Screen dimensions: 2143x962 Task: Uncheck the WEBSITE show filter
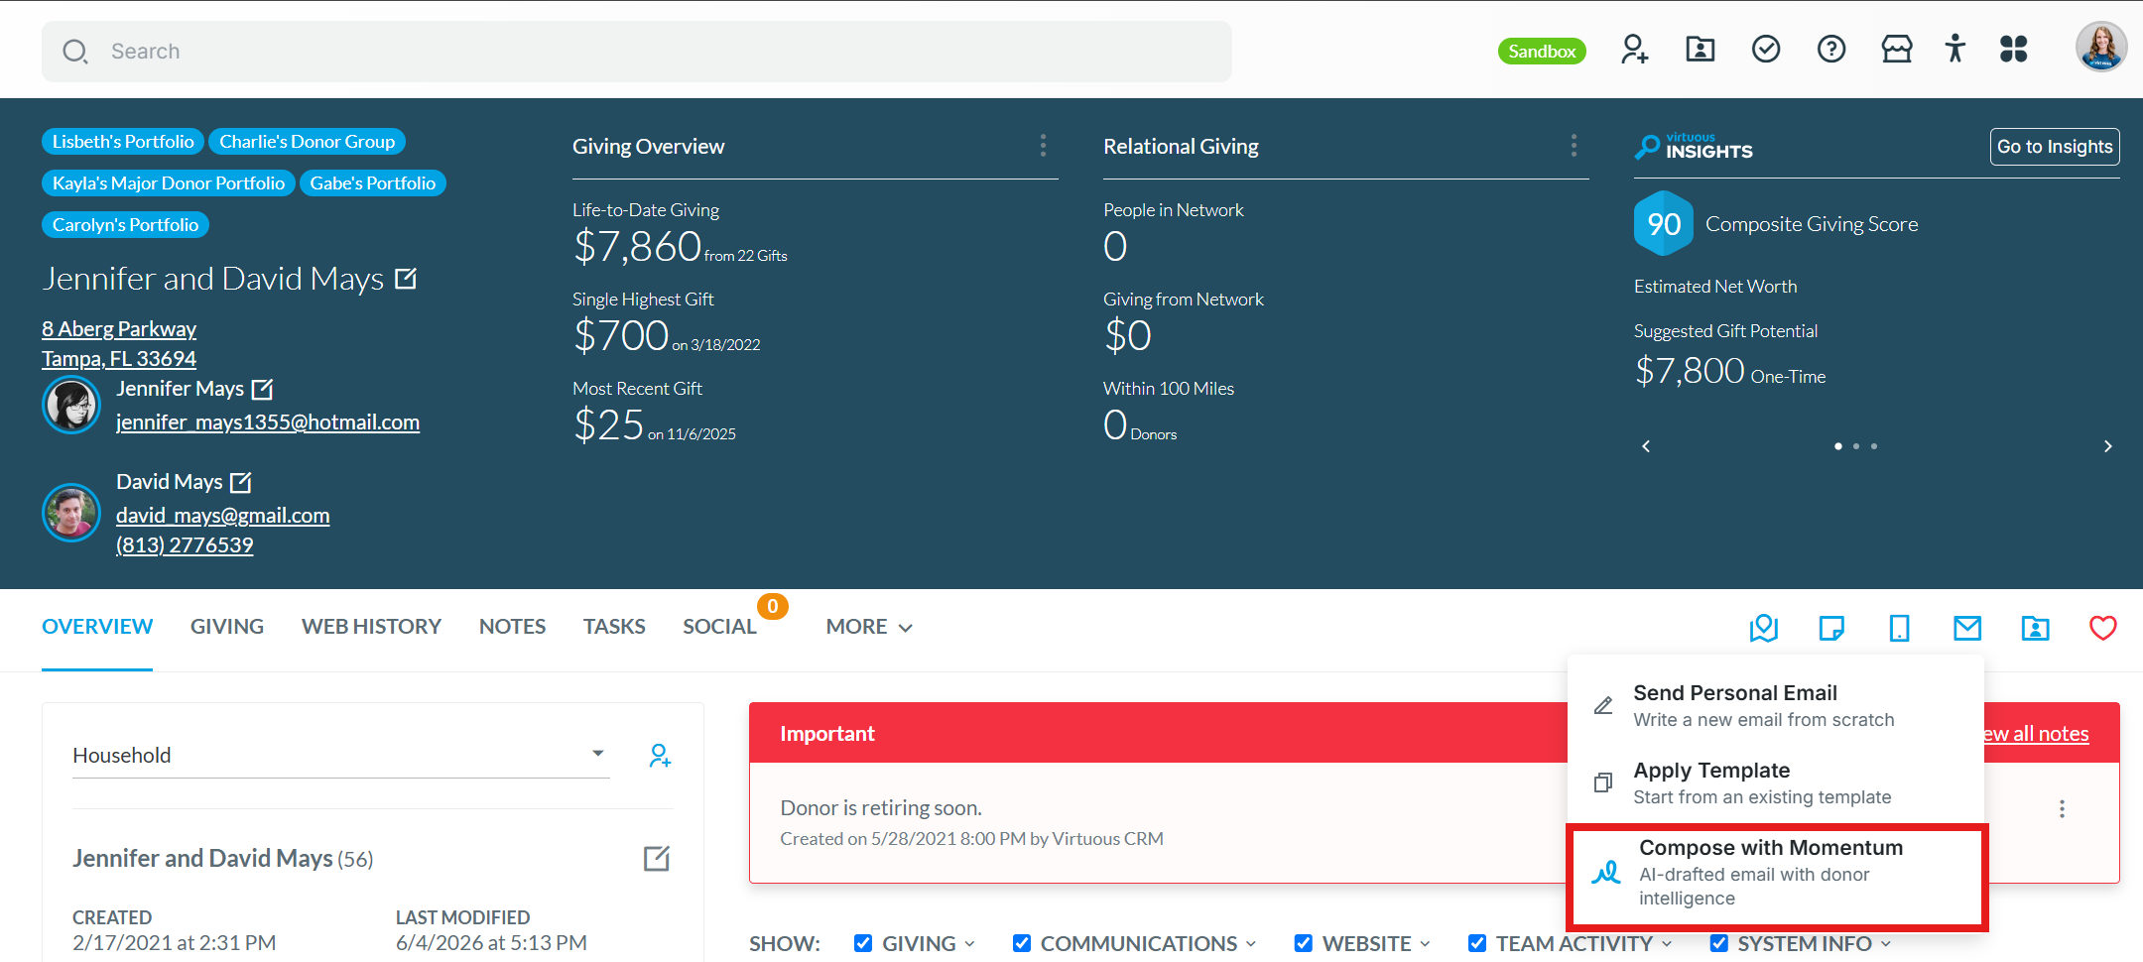click(1304, 943)
